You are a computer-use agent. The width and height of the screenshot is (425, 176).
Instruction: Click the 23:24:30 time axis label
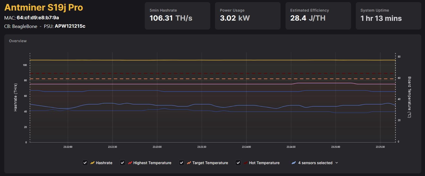click(x=291, y=147)
